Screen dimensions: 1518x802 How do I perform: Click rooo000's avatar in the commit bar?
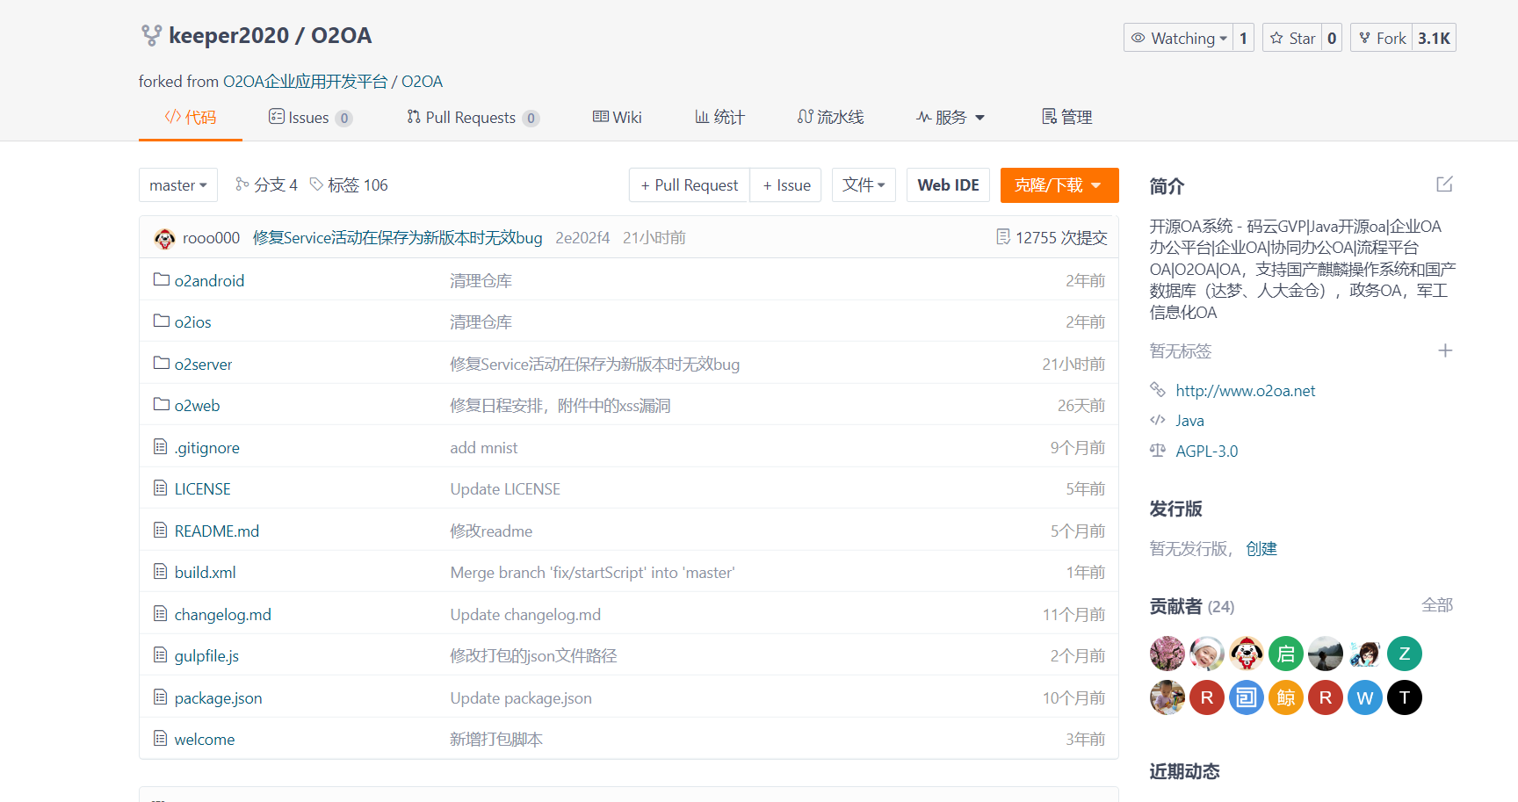[164, 238]
